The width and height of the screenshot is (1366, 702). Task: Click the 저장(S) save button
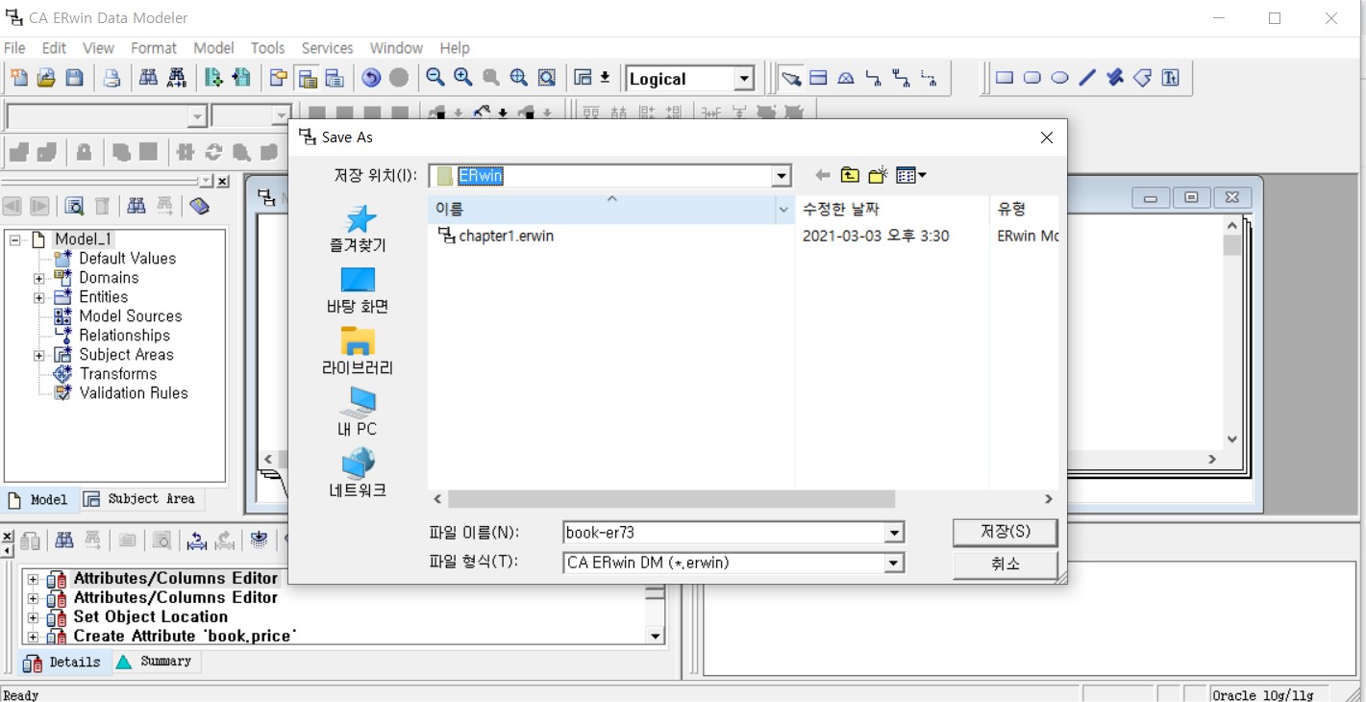1006,532
